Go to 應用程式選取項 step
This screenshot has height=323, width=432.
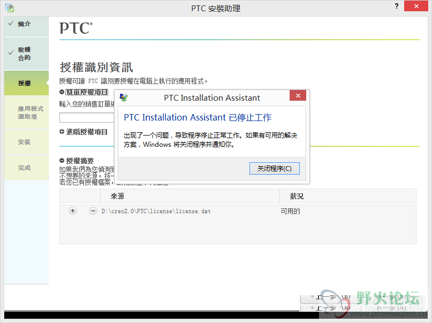[26, 112]
